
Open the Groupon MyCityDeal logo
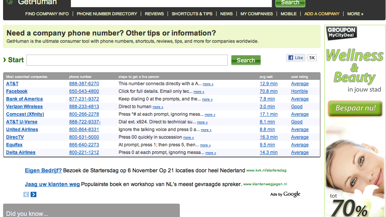(x=342, y=33)
